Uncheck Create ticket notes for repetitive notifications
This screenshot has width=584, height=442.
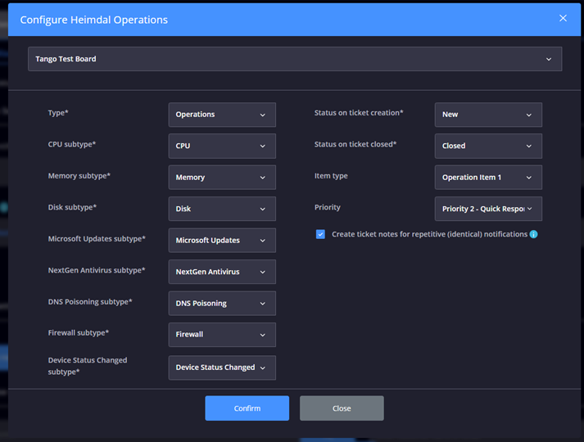[320, 234]
